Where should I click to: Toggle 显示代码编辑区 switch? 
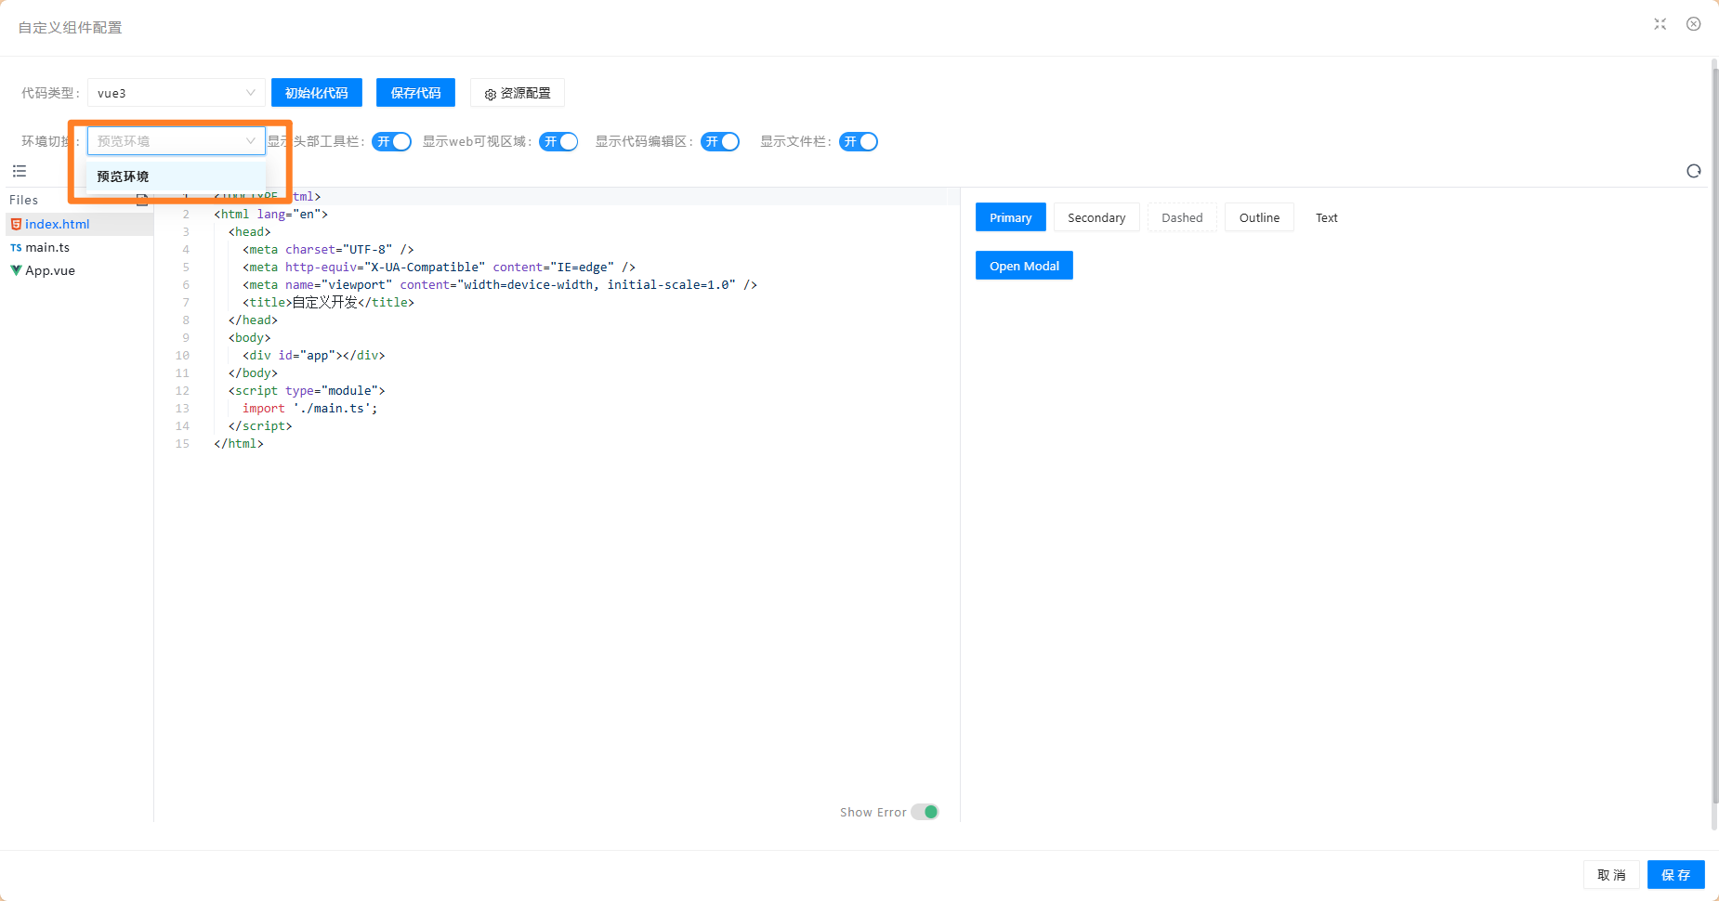pyautogui.click(x=720, y=141)
